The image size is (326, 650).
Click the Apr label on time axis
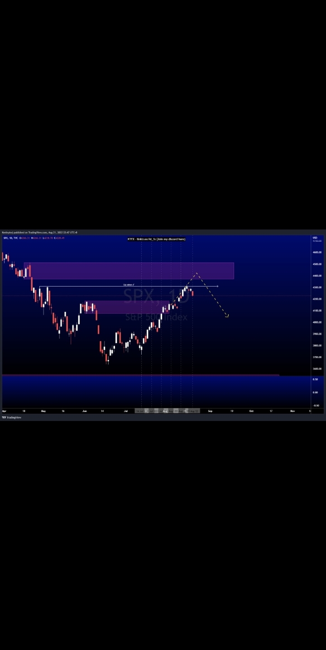[x=4, y=411]
